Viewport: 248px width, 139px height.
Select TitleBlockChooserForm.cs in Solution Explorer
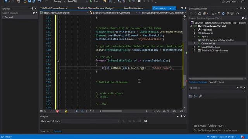[x=215, y=51]
